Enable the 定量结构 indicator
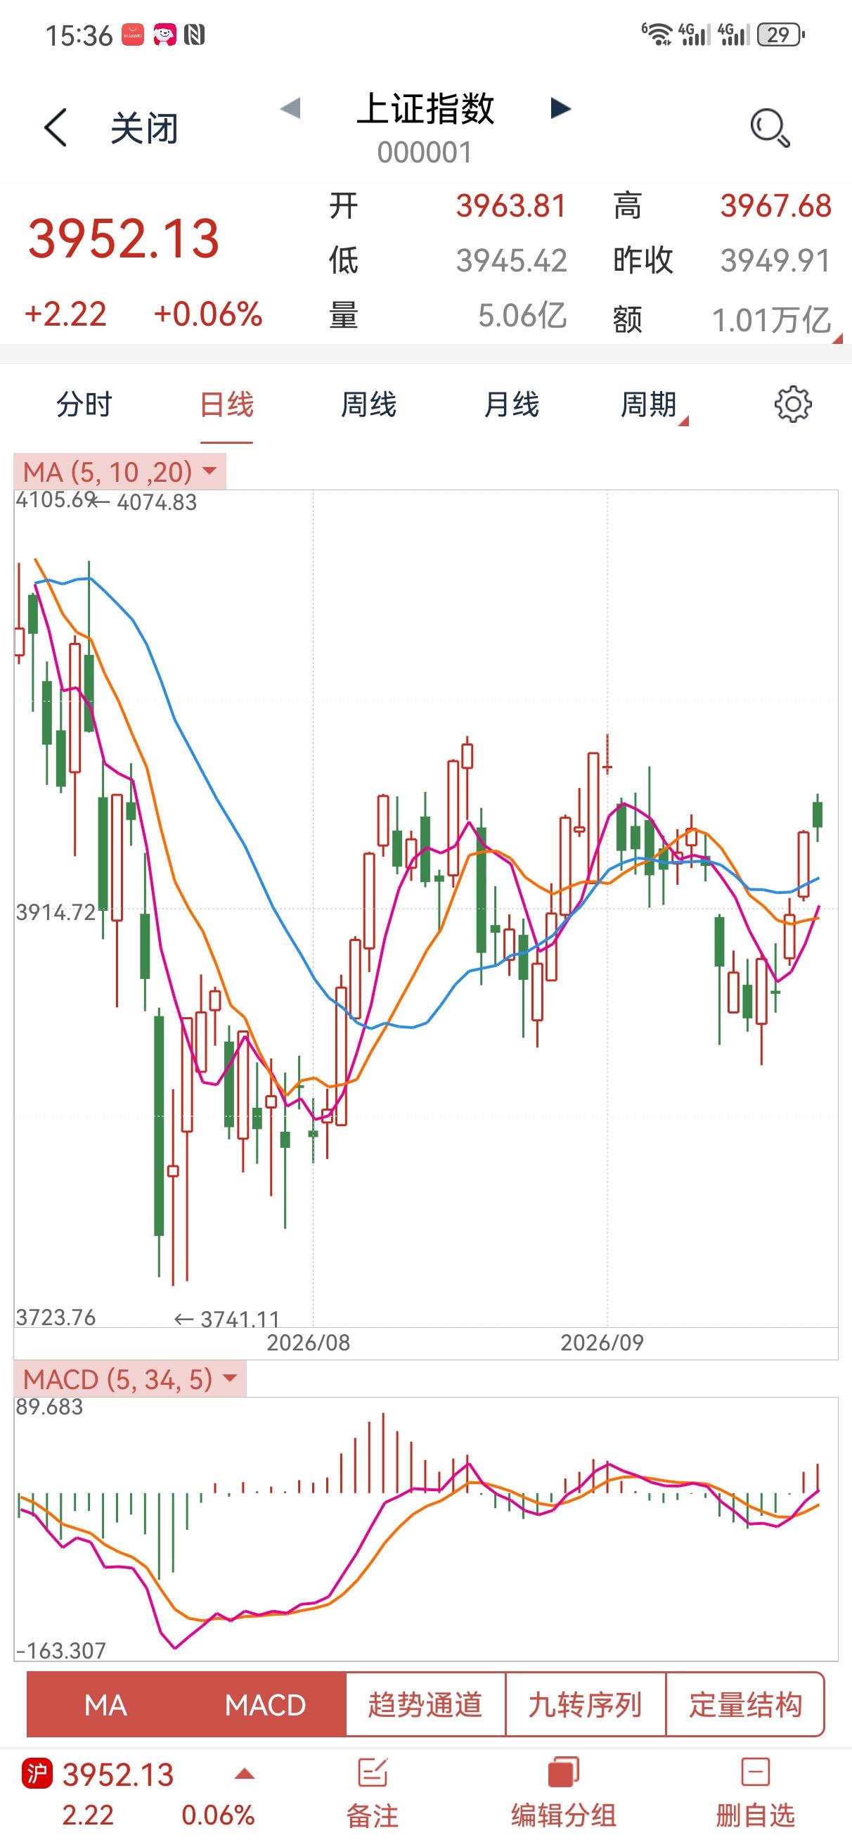 (746, 1705)
